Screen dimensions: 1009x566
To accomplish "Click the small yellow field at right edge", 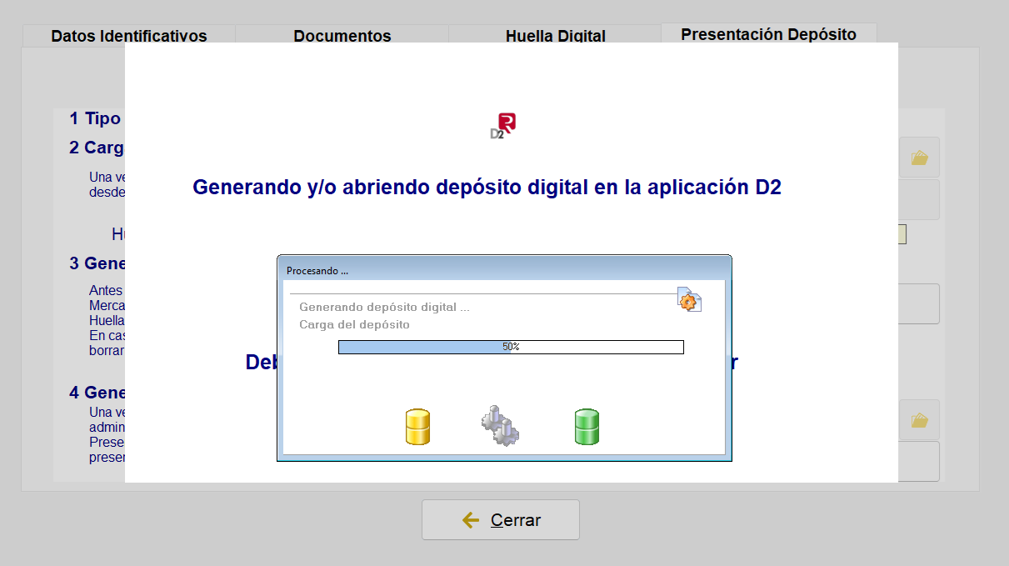I will click(902, 235).
